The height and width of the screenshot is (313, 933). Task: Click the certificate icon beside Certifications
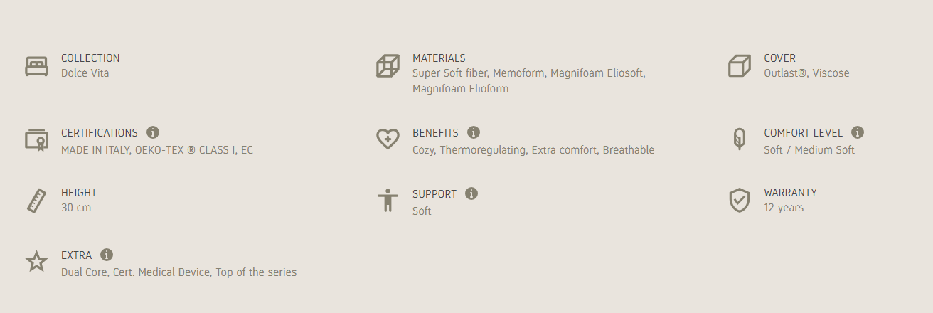pyautogui.click(x=36, y=139)
